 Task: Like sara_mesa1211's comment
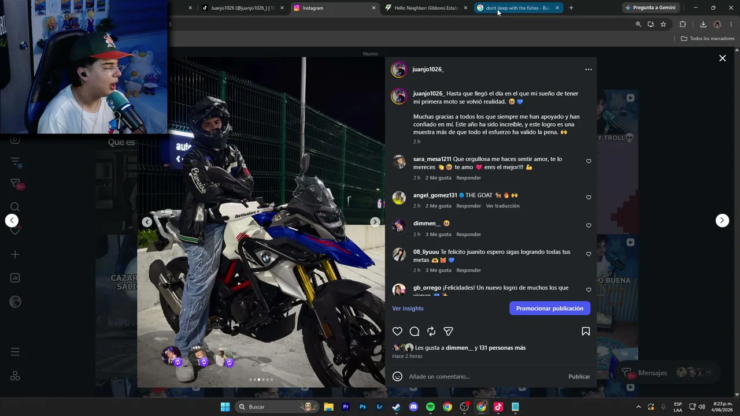coord(589,161)
